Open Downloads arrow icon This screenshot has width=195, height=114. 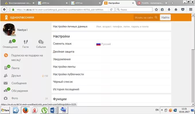(x=169, y=10)
